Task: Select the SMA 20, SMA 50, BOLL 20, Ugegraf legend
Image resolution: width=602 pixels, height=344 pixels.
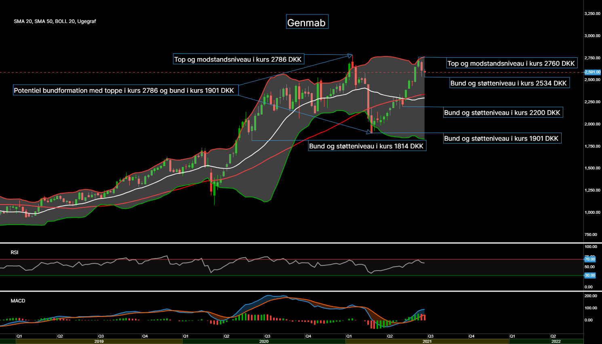Action: tap(55, 21)
